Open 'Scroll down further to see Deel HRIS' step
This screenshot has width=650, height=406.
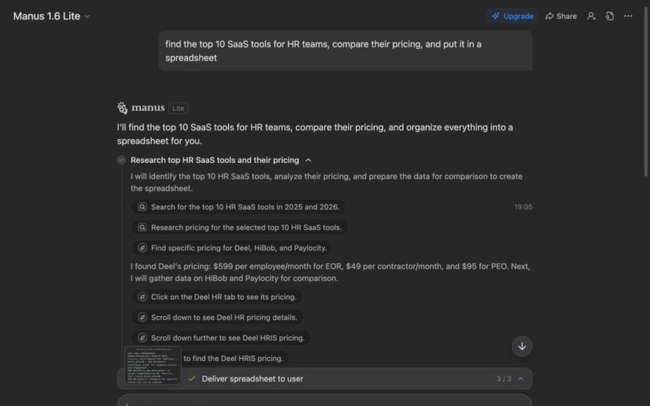click(221, 338)
